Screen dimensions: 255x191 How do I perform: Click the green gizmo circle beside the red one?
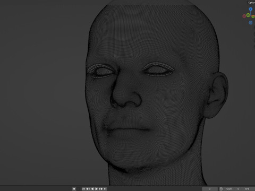tap(248, 15)
